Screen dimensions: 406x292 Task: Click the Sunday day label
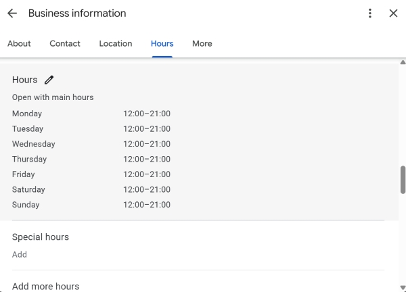(26, 205)
